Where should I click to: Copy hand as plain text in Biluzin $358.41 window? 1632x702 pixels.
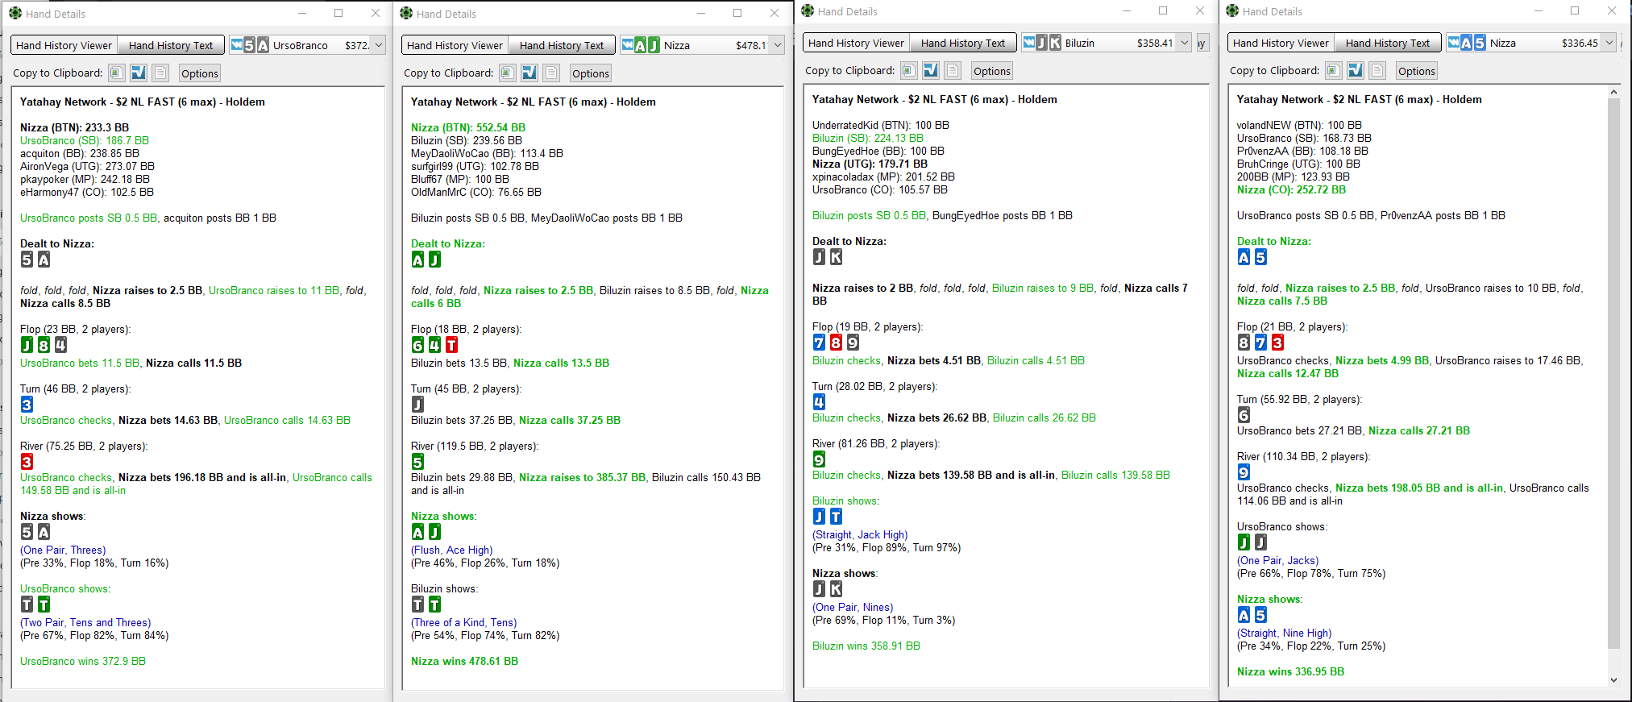[x=953, y=71]
